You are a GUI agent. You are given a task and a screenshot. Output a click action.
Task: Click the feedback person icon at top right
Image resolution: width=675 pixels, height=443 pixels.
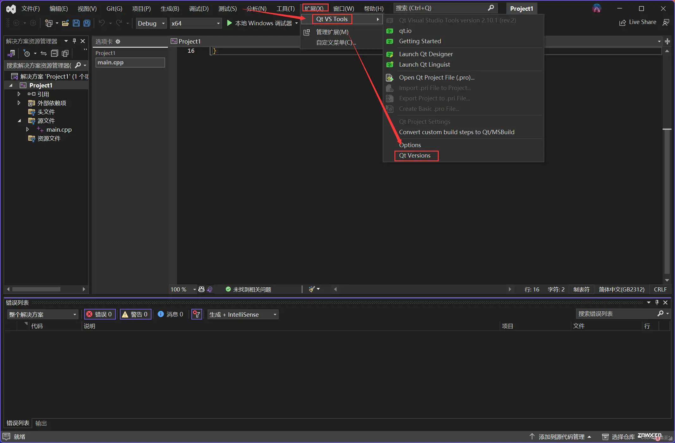point(666,22)
